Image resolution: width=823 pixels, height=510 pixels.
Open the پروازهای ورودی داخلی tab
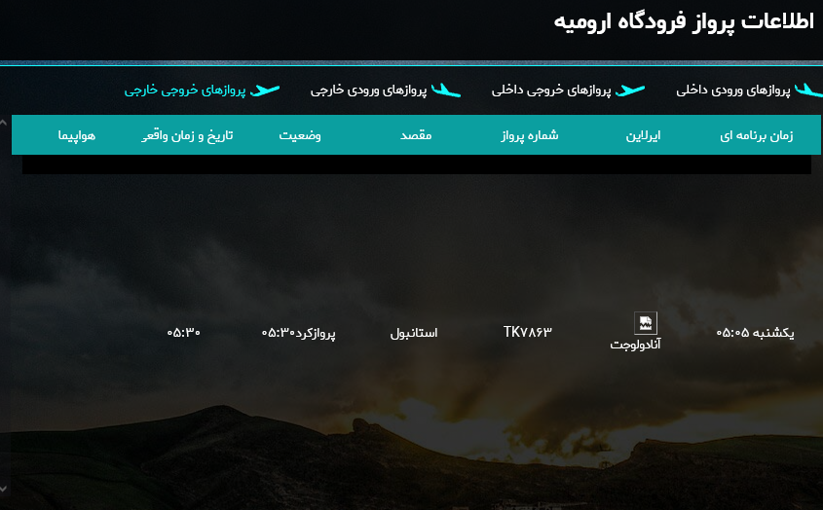(733, 91)
